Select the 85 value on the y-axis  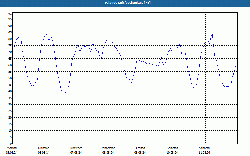pos(10,32)
